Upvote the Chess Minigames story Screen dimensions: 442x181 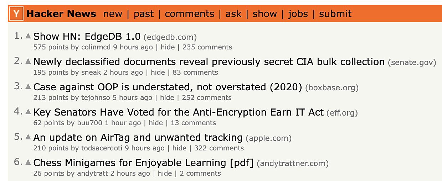click(x=28, y=162)
